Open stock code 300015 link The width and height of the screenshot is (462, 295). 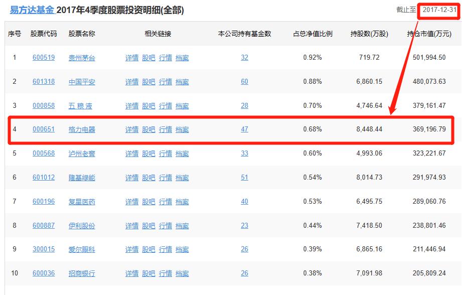point(44,249)
